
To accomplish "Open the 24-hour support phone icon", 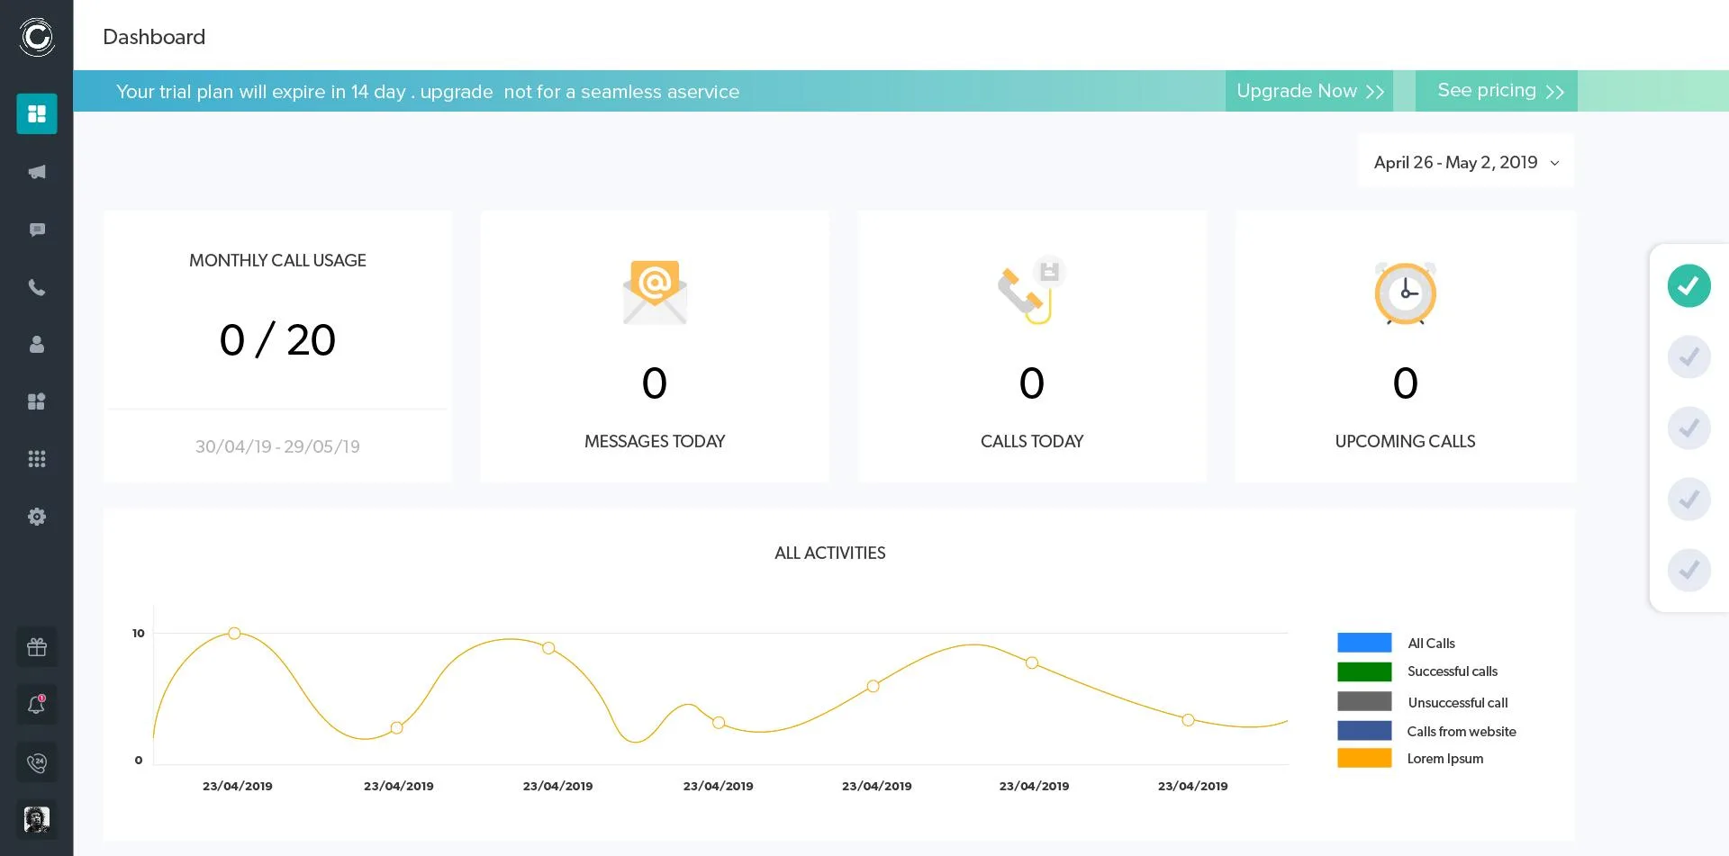I will 37,762.
